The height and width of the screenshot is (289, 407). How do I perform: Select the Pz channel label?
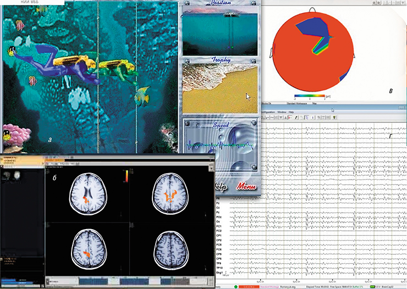[218, 213]
